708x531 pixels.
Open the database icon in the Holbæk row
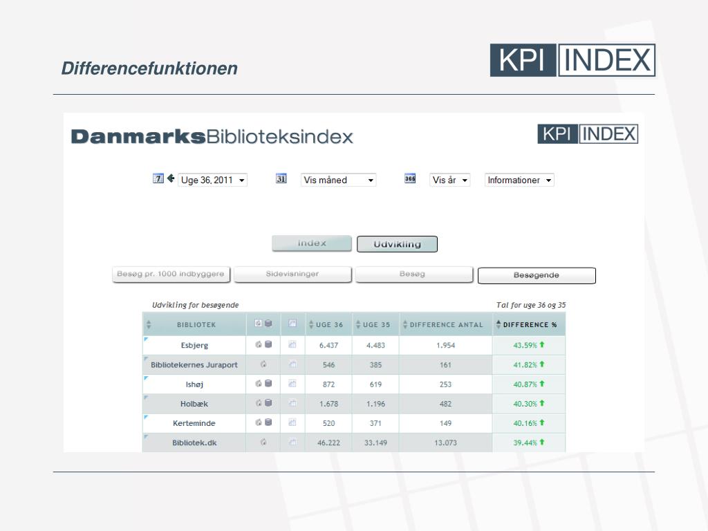[x=268, y=403]
